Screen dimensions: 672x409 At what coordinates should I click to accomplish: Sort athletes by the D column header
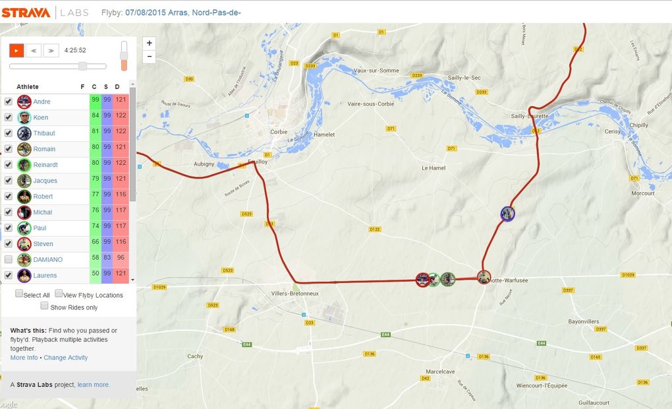pos(117,86)
